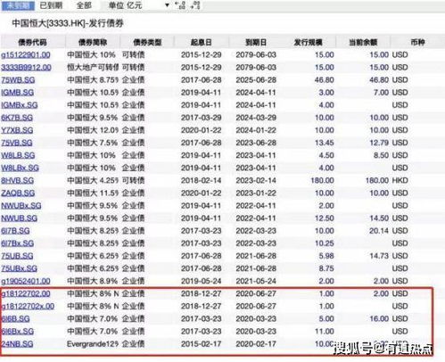
Task: Select maturity date 2020-02-17 cell
Action: 256,344
